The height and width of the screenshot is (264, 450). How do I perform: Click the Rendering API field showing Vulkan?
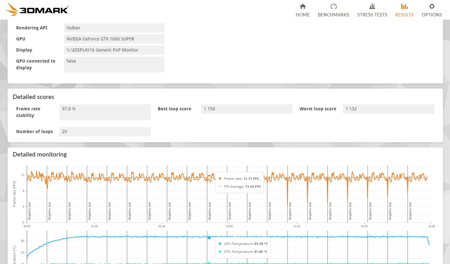click(114, 28)
